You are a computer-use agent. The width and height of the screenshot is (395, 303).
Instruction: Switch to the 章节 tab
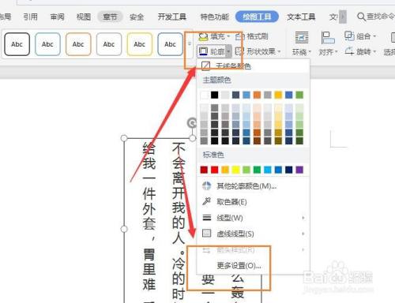(110, 17)
